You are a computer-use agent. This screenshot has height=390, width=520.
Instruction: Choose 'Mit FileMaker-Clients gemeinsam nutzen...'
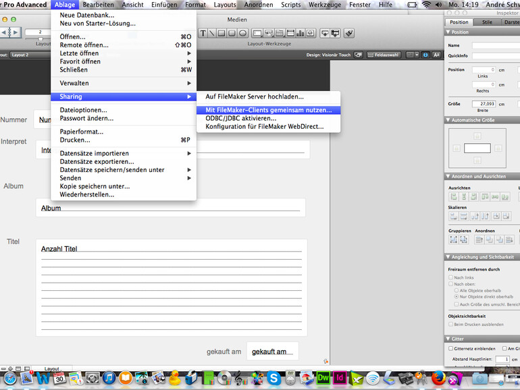click(268, 110)
